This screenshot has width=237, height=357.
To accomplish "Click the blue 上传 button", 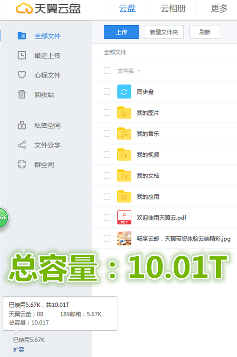I will pos(122,32).
